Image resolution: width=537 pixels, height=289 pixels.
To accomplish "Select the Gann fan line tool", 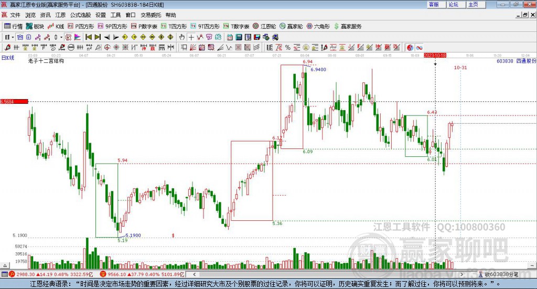I will 192,48.
